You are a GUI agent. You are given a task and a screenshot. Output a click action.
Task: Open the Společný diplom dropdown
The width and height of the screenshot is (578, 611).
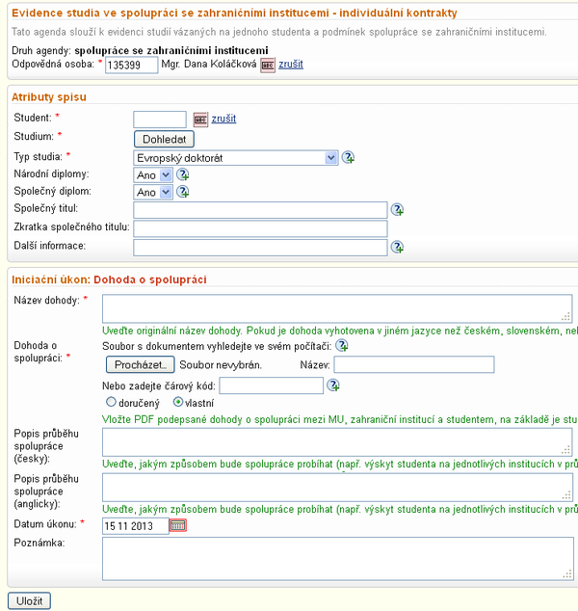(153, 192)
